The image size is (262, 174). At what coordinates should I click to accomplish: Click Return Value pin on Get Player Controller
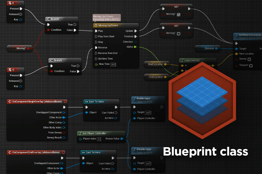[122, 139]
